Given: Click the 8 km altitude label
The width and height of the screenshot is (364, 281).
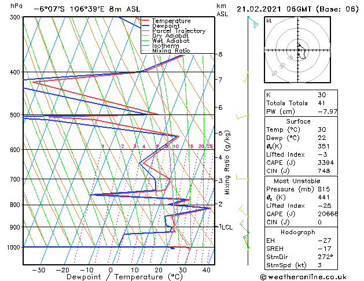Looking at the screenshot, I should click(x=220, y=54).
